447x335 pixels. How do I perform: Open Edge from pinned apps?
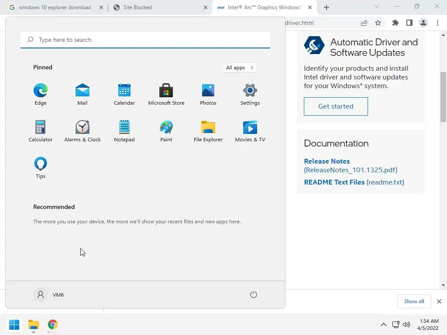coord(41,95)
